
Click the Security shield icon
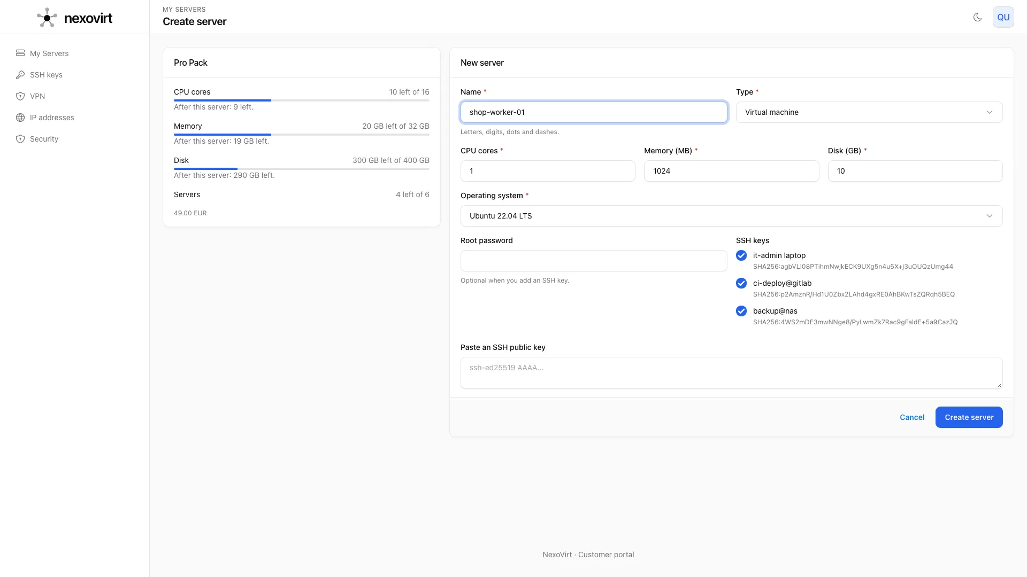20,139
